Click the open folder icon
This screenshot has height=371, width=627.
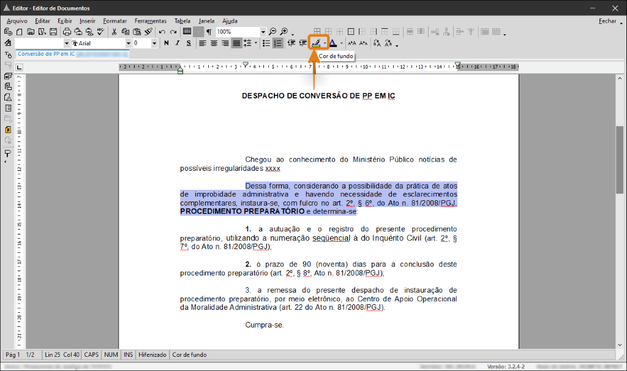(31, 32)
